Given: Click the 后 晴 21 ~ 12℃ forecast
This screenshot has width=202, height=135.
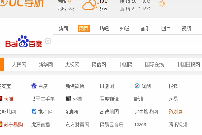Looking at the screenshot, I should click(x=135, y=9).
